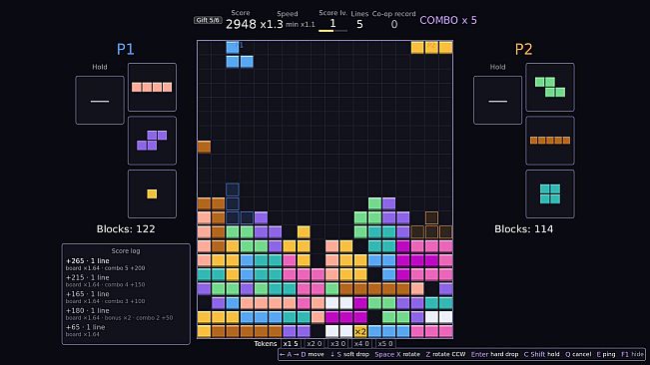The width and height of the screenshot is (650, 365).
Task: Select the x1 token slot
Action: [291, 343]
